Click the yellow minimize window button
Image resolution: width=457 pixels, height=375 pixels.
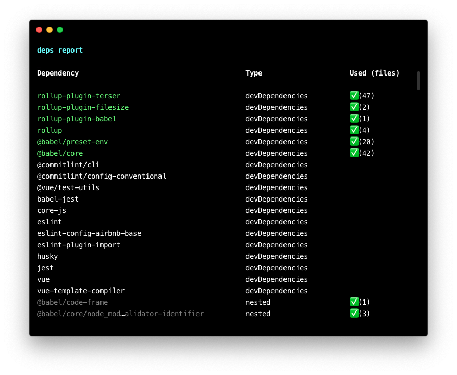50,30
